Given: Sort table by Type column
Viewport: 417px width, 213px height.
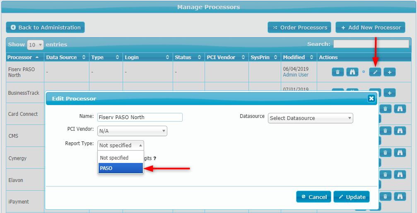Looking at the screenshot, I should (106, 57).
